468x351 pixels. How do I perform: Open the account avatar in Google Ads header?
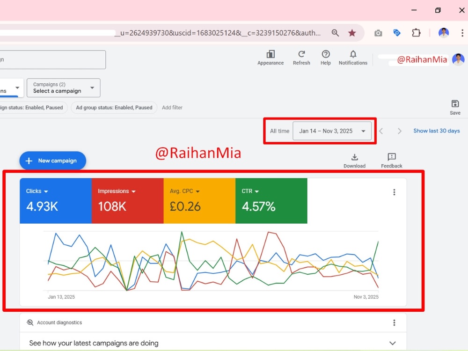pos(458,59)
